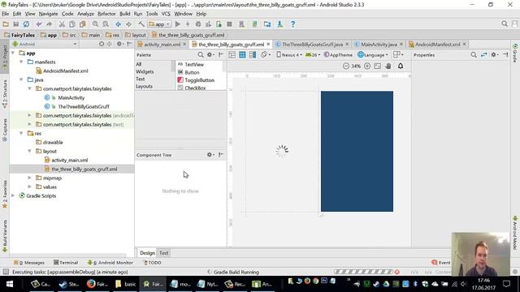The image size is (520, 292).
Task: Expand the values folder
Action: pos(29,187)
